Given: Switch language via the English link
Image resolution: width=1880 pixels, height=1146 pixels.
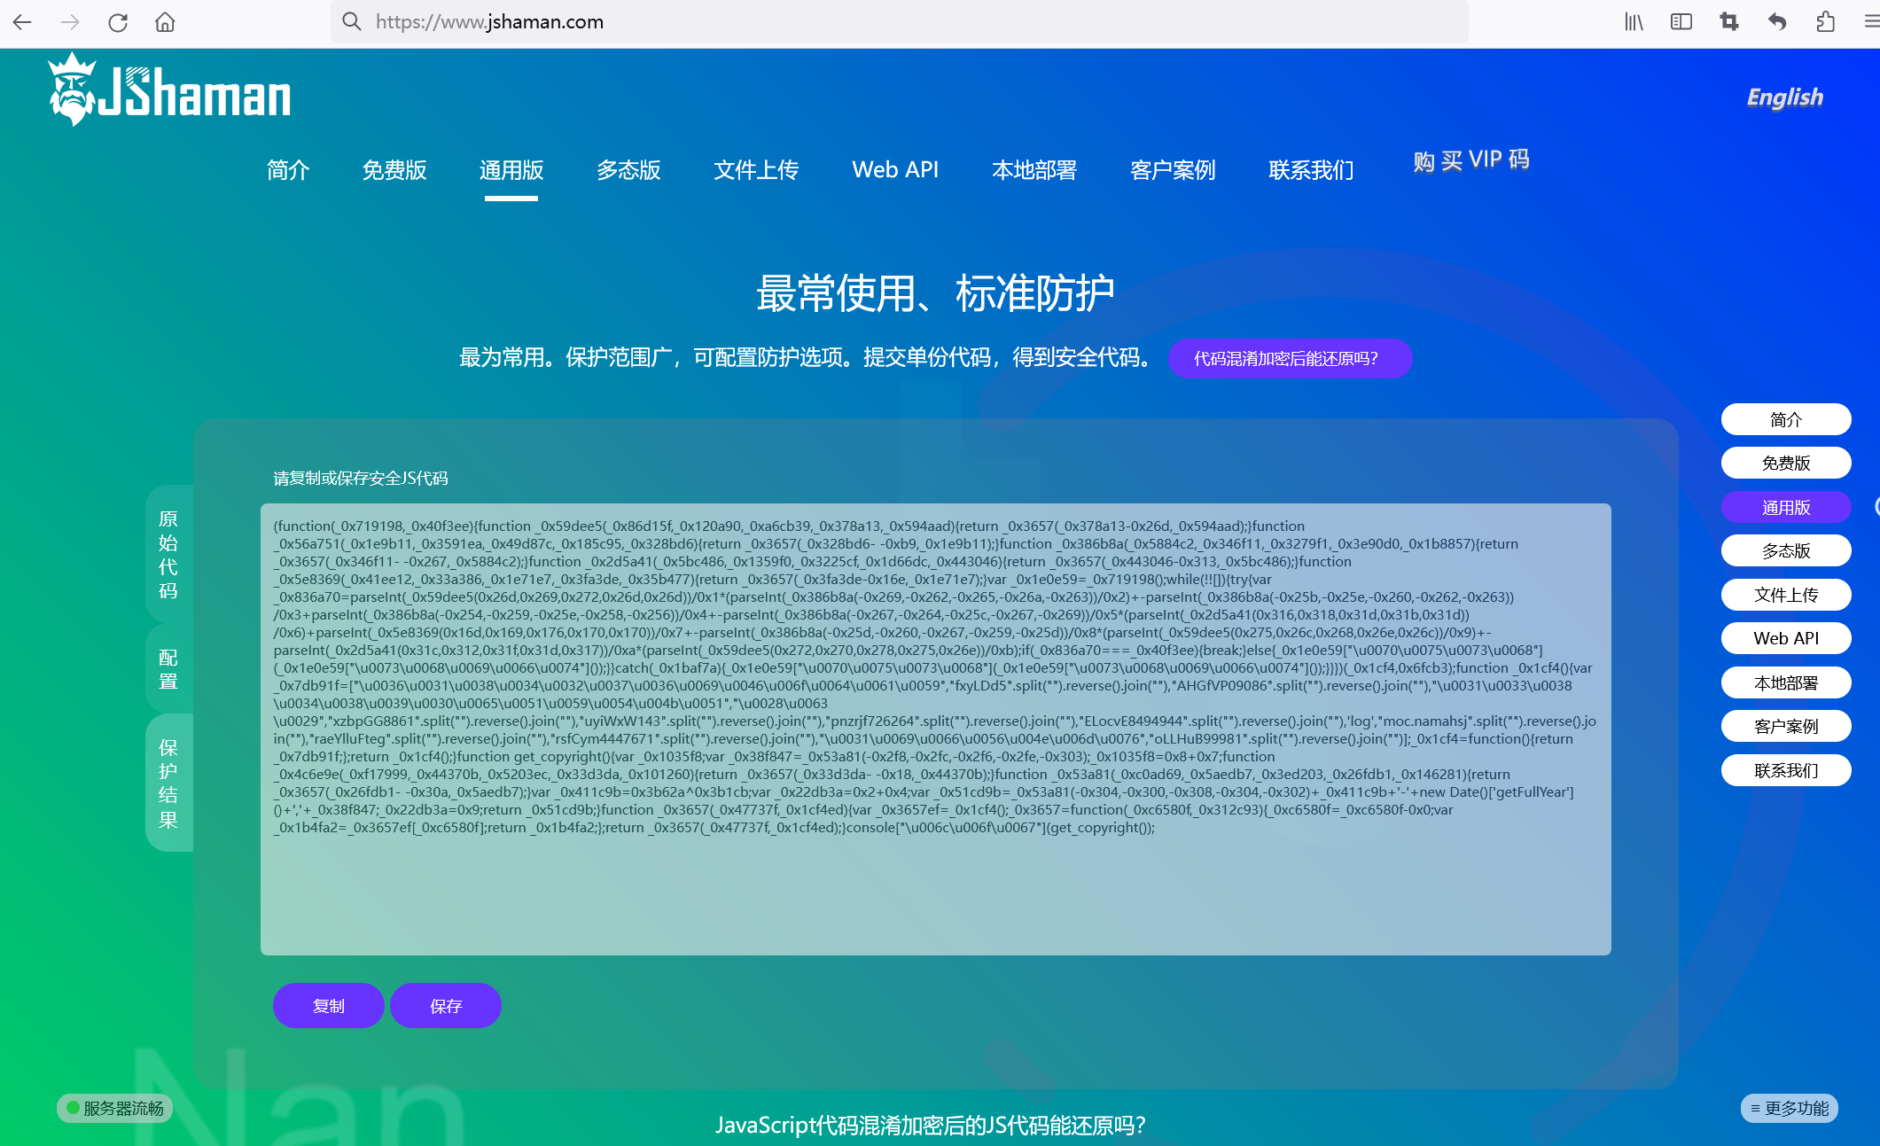Looking at the screenshot, I should click(x=1784, y=97).
